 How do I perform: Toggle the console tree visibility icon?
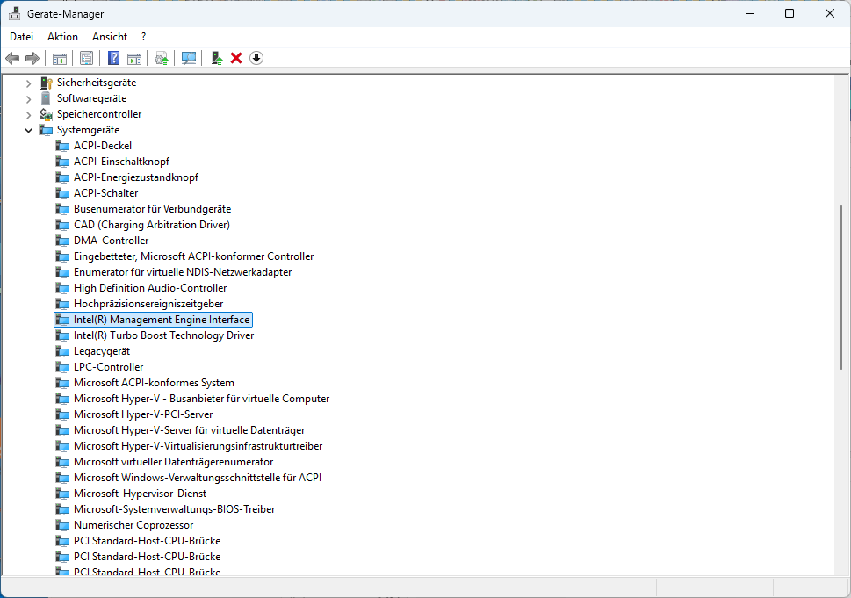pyautogui.click(x=60, y=58)
